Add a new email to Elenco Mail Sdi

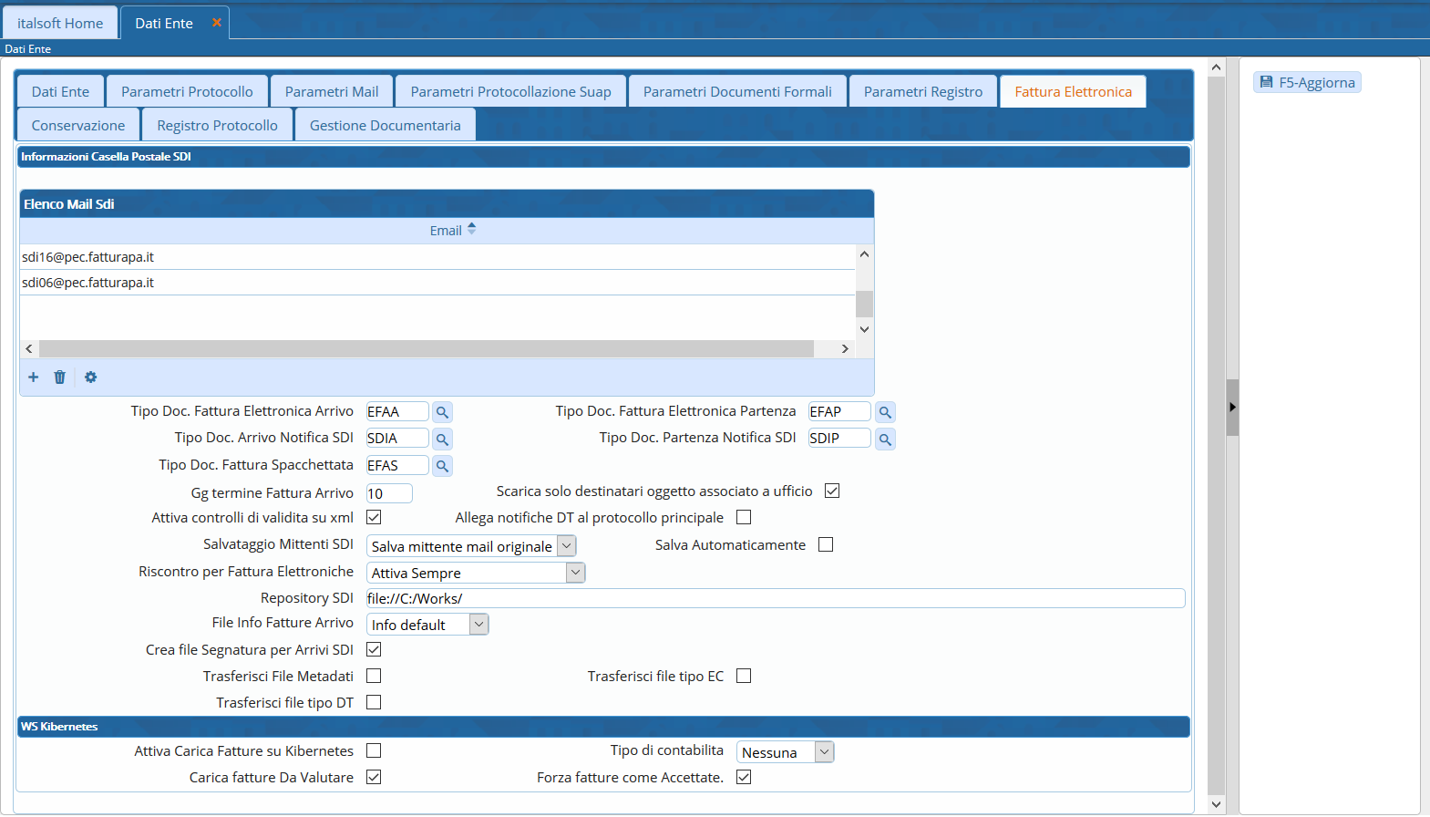click(34, 377)
